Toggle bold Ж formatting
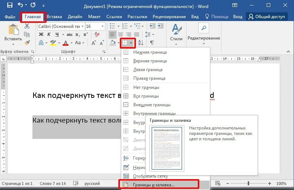This screenshot has height=190, width=294. [41, 34]
